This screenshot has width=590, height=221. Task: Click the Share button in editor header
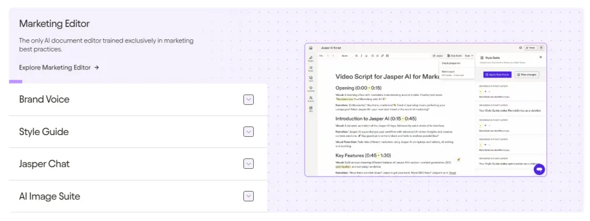tap(530, 48)
